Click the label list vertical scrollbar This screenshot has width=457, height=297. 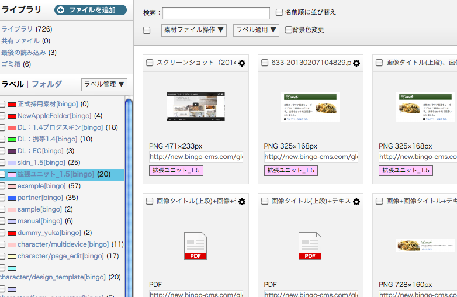tap(129, 198)
